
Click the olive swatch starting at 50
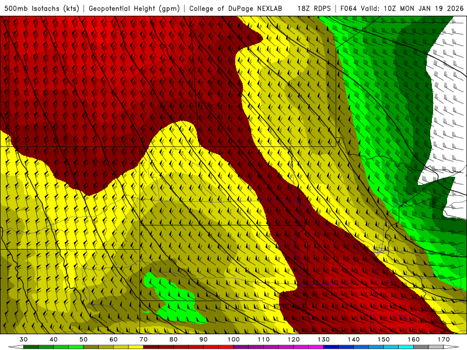click(x=91, y=347)
